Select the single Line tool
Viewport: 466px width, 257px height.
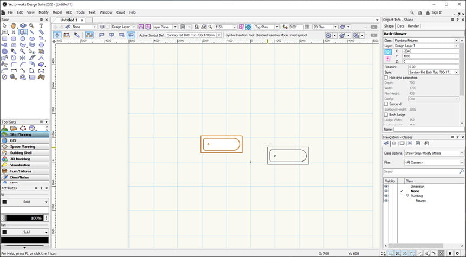(32, 32)
